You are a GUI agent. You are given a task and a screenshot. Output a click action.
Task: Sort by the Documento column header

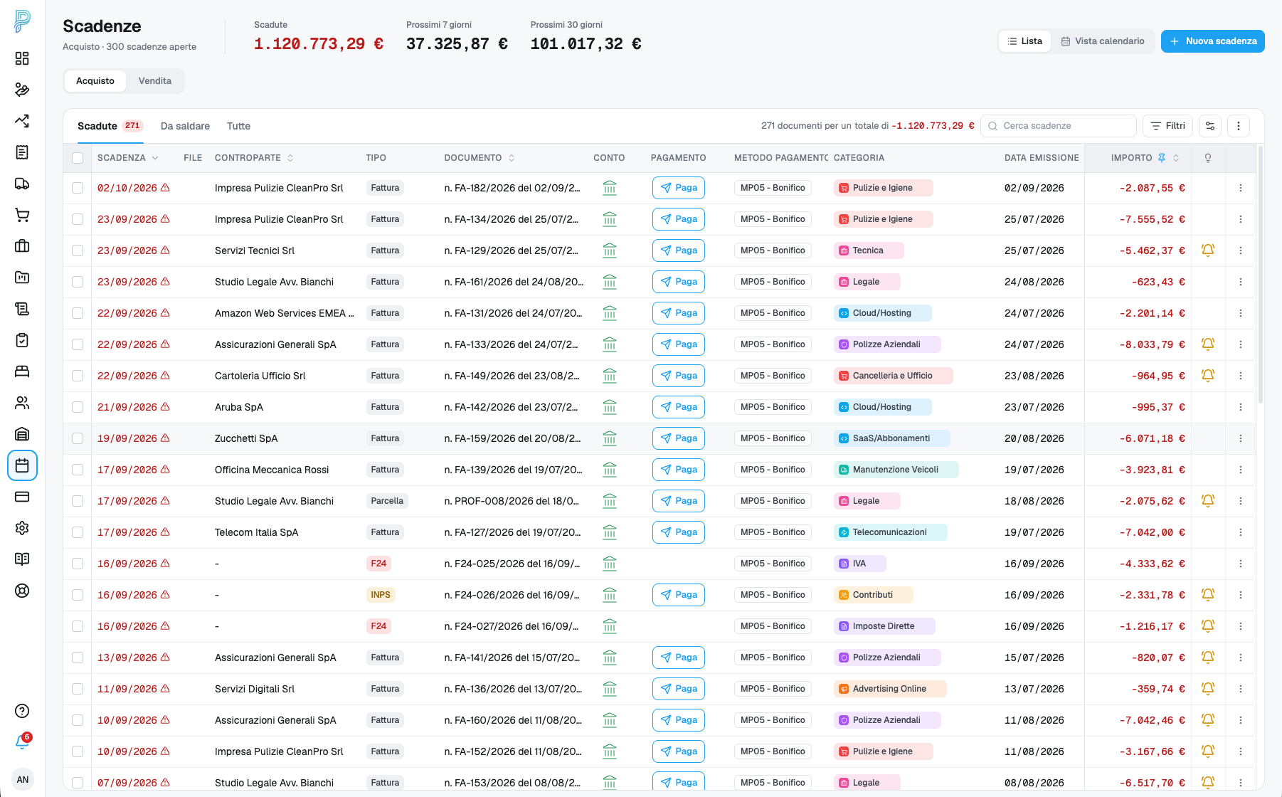pos(480,158)
